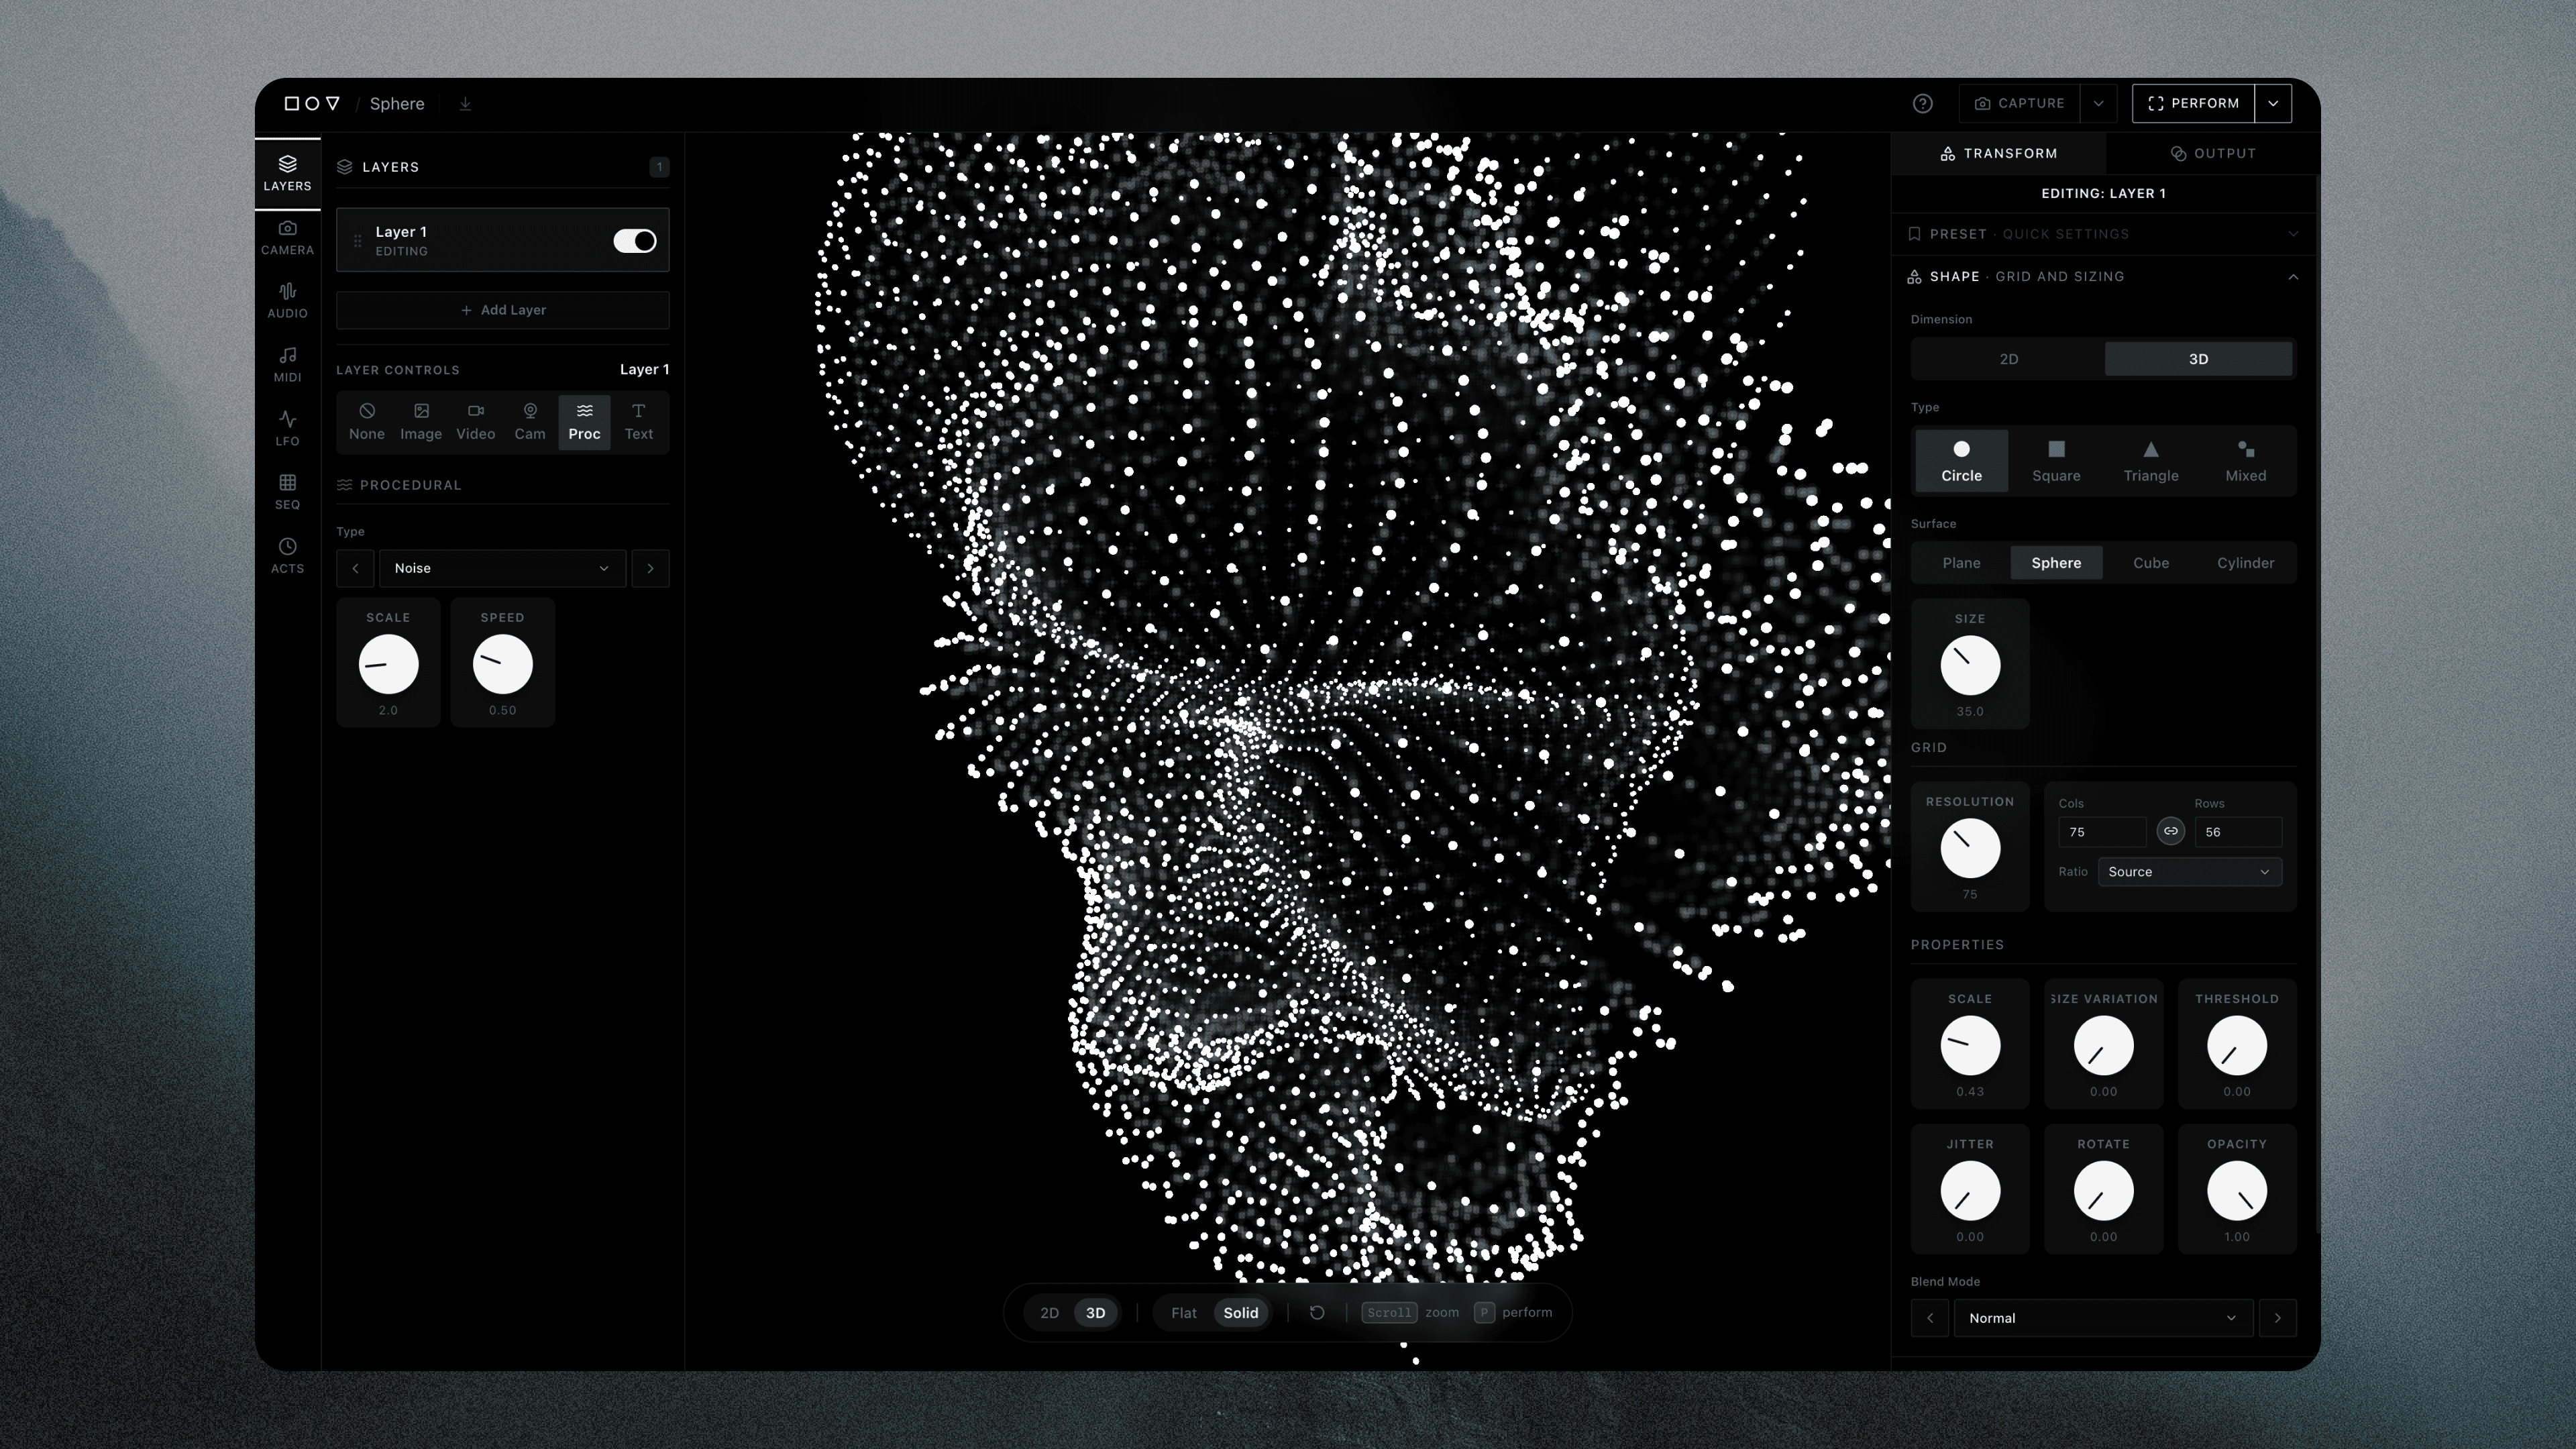Select the Cam layer source
This screenshot has width=2576, height=1449.
[529, 421]
